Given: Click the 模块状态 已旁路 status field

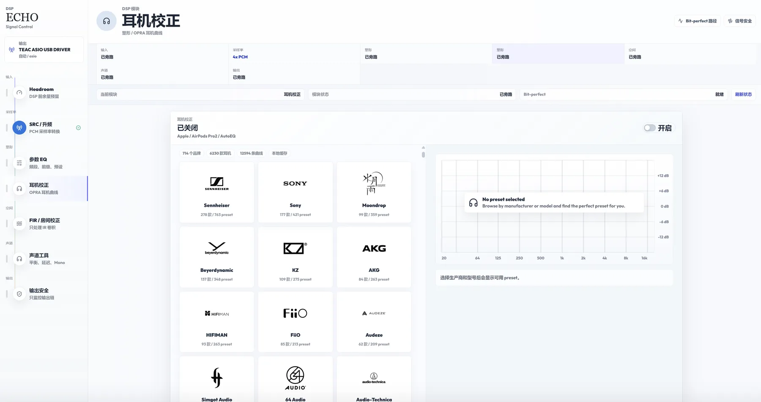Looking at the screenshot, I should point(412,94).
